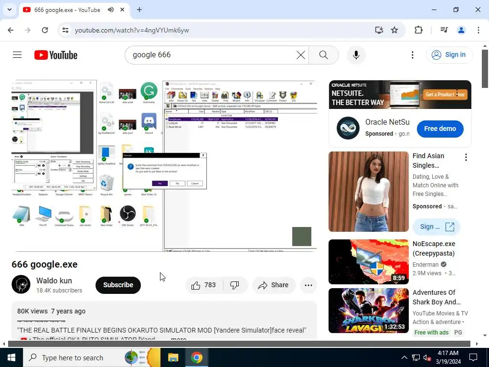Click the horizontal page scrollbar

239,344
